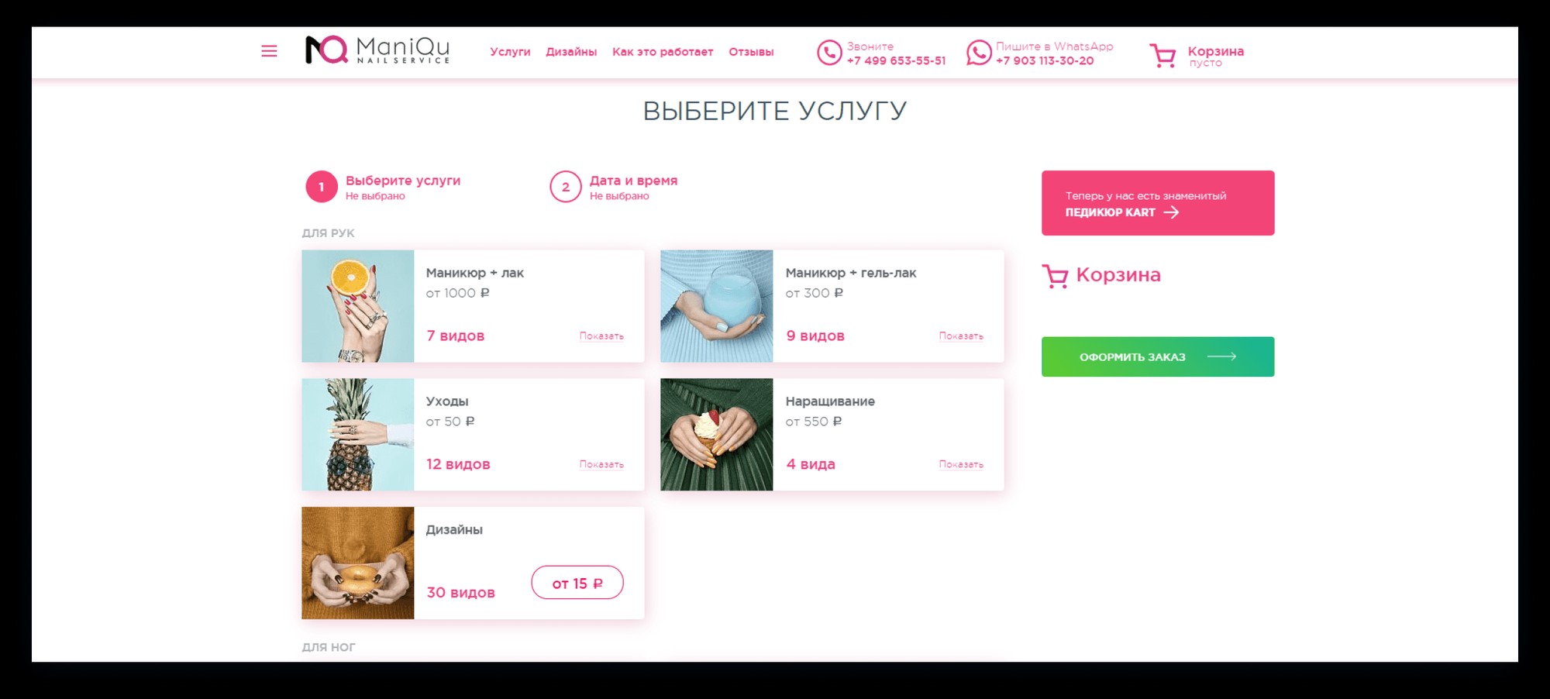The height and width of the screenshot is (699, 1550).
Task: Go to Как это работает page
Action: click(663, 52)
